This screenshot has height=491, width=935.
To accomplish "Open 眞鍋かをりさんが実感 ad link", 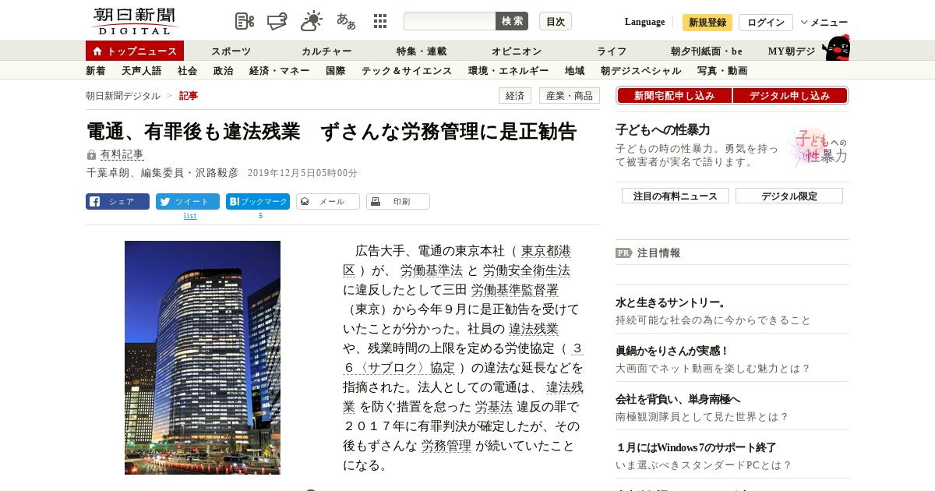I will coord(672,351).
